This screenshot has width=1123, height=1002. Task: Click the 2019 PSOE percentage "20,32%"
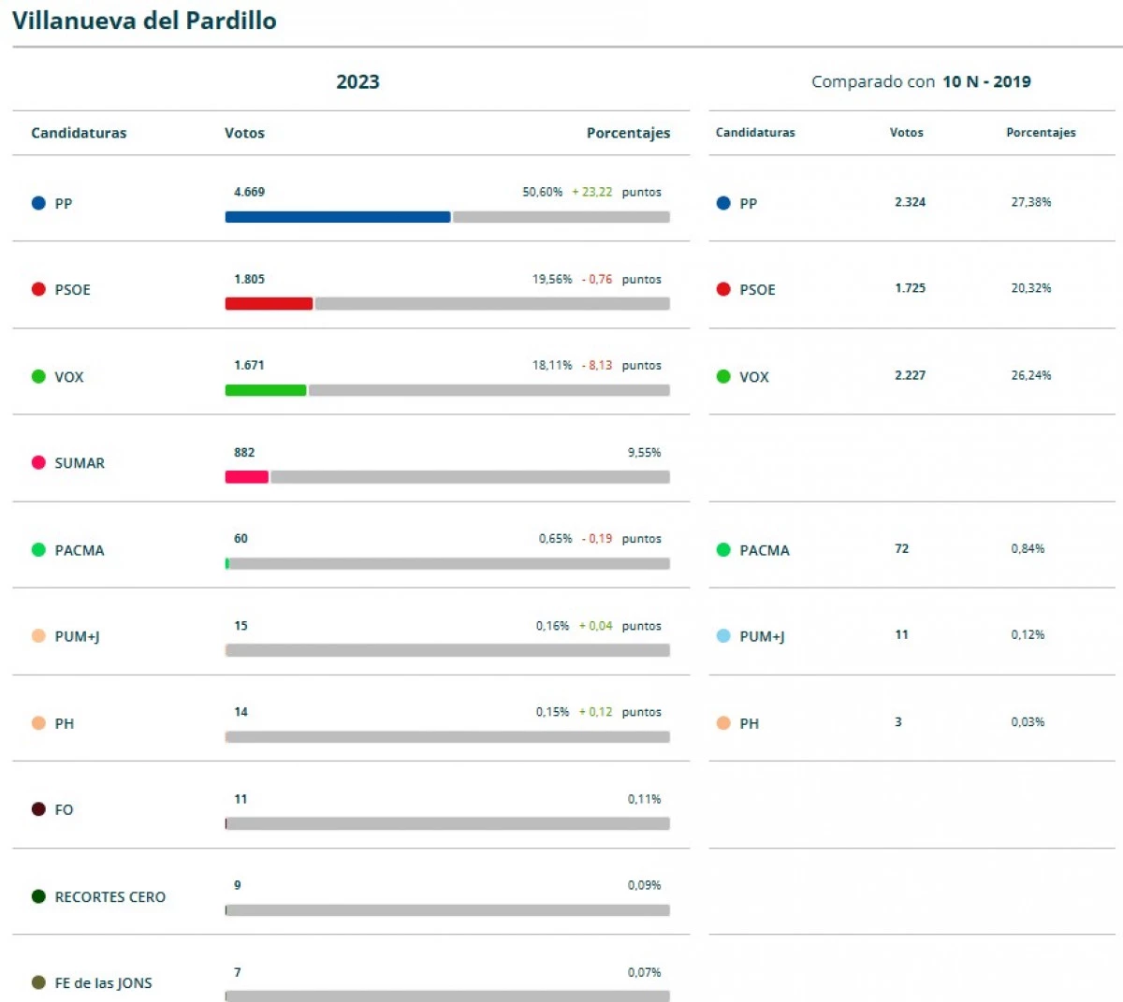pyautogui.click(x=1030, y=288)
